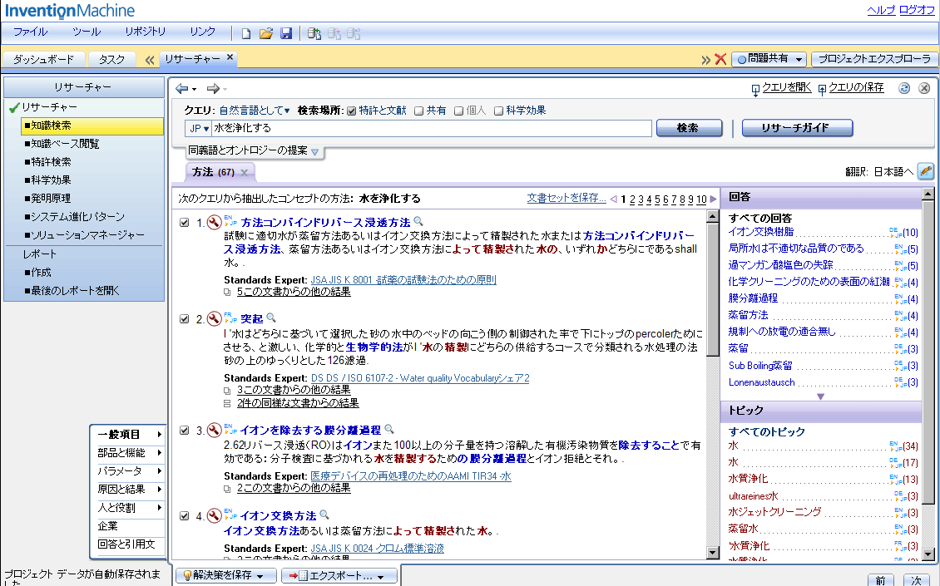This screenshot has height=586, width=940.
Task: Expand more answers with purple down arrow
Action: [821, 396]
